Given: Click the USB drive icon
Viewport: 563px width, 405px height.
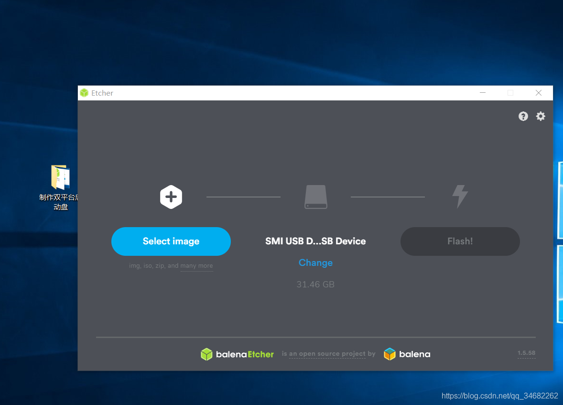Looking at the screenshot, I should tap(315, 197).
